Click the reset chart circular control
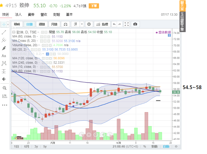The image size is (207, 154). (x=96, y=135)
